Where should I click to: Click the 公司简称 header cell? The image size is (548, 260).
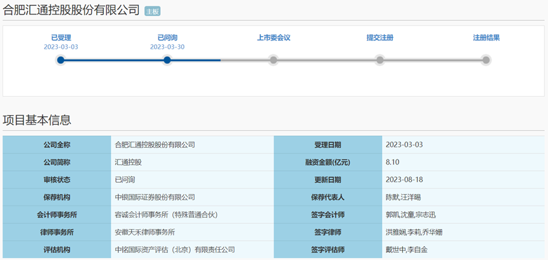click(57, 163)
